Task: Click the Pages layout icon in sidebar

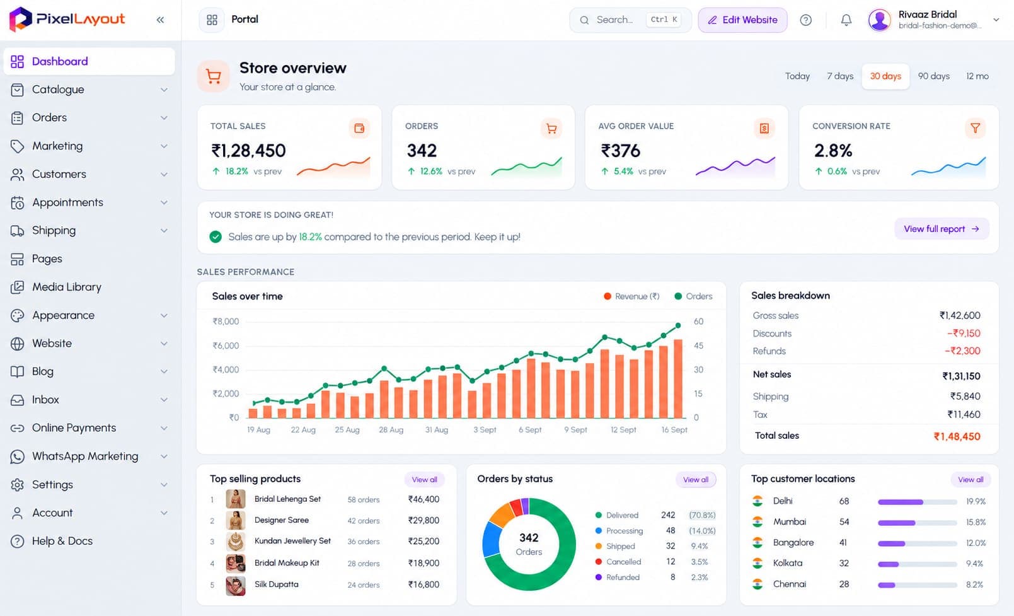Action: pos(18,259)
